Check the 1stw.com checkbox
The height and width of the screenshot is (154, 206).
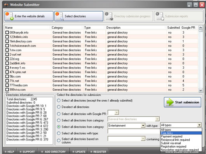(7, 50)
